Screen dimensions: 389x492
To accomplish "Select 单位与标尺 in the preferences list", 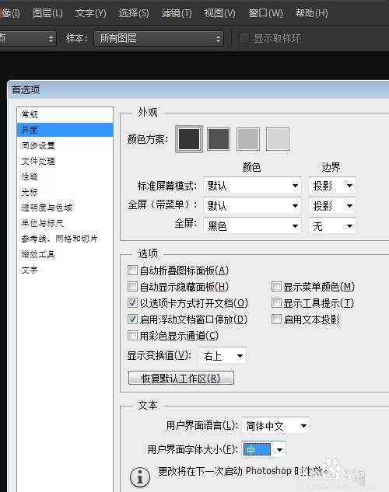I will (65, 223).
